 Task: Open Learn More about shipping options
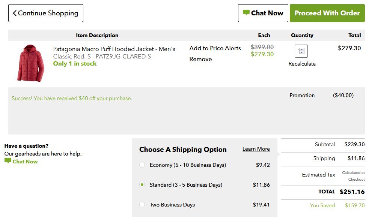click(256, 149)
